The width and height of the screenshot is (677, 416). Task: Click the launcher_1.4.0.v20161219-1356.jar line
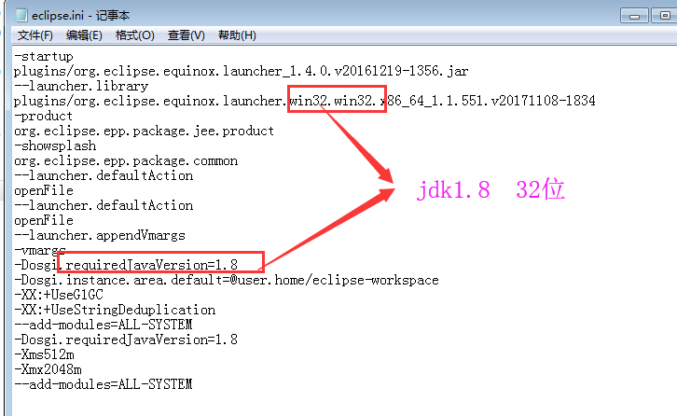pos(241,71)
